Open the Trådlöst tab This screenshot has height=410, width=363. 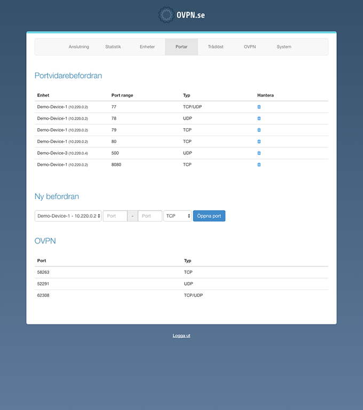216,47
